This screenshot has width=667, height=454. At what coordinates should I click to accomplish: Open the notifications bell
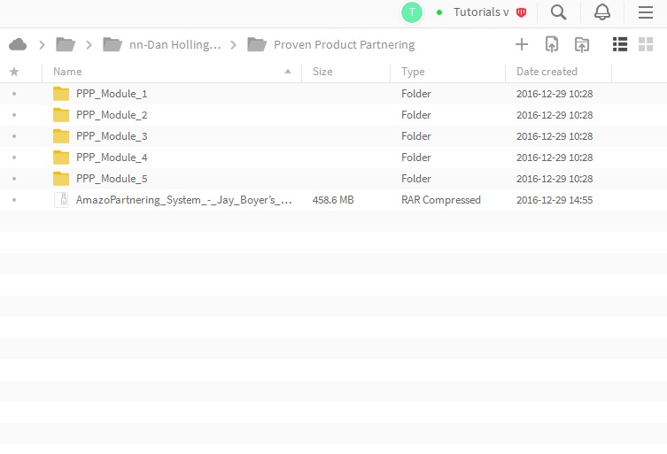coord(602,12)
